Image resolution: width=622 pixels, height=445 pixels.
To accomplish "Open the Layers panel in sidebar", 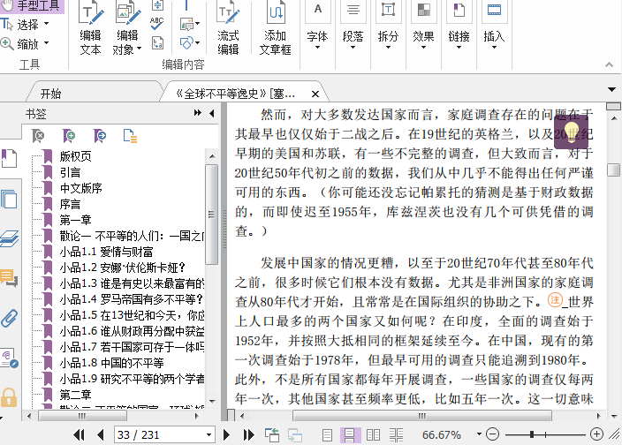I will (10, 238).
